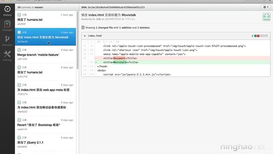Select commit '添加了 humans.txt'
This screenshot has width=273, height=154.
click(x=46, y=72)
